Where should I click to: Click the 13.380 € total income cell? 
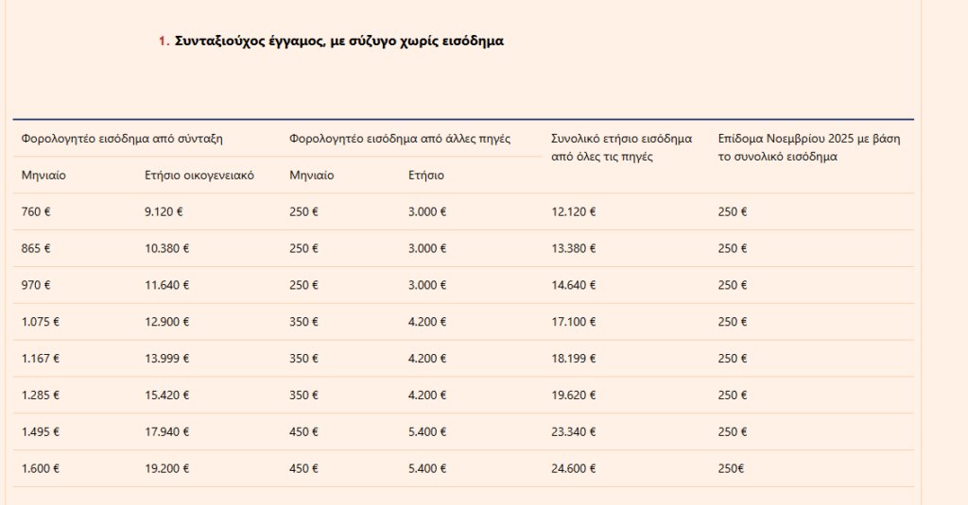click(573, 248)
